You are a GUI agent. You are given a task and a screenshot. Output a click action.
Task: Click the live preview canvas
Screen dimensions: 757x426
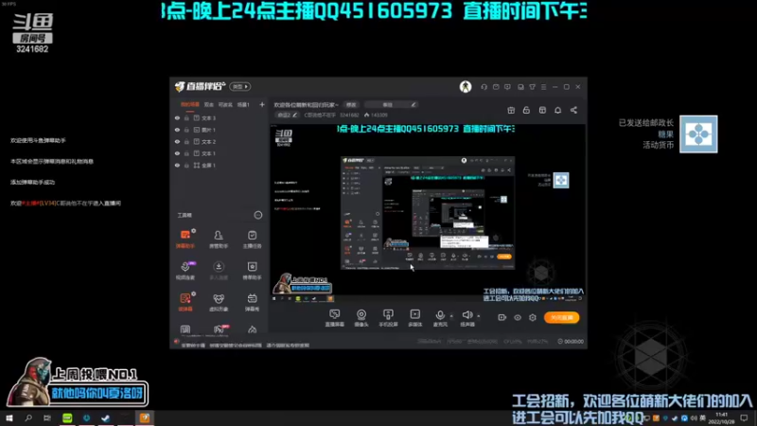(x=428, y=213)
